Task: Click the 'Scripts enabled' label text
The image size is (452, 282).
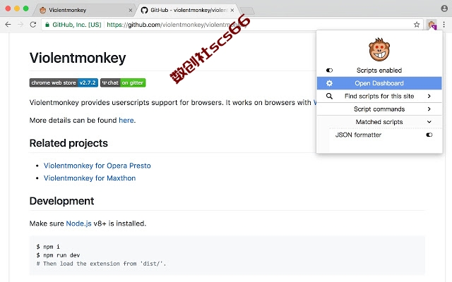Action: pos(379,70)
